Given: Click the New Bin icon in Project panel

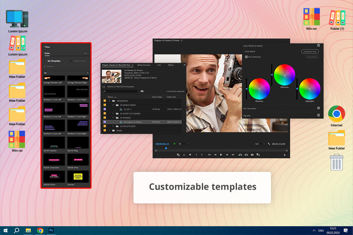Looking at the screenshot, I should point(142,91).
